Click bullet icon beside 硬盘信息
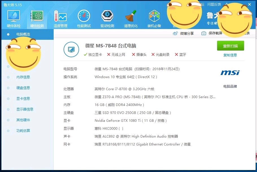This screenshot has height=172, width=257. (8, 88)
